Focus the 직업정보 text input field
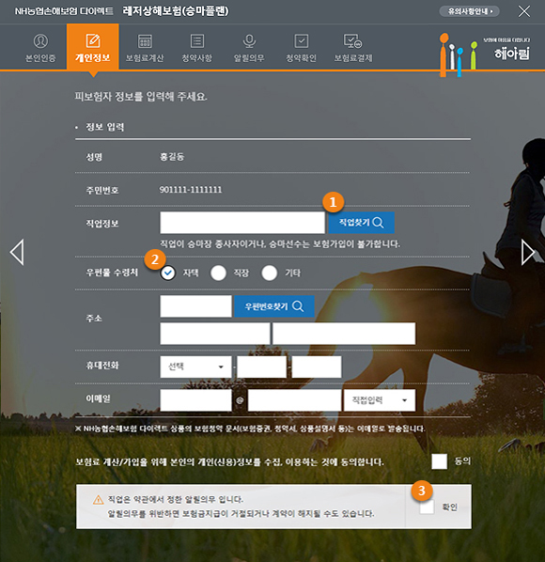This screenshot has height=562, width=545. (242, 223)
